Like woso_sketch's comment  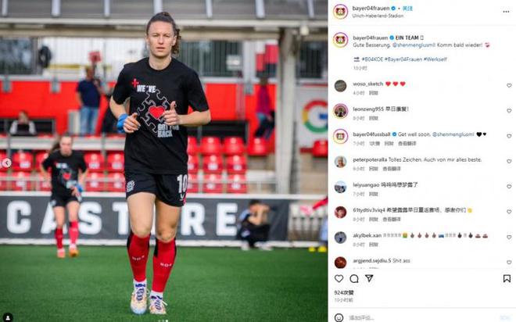pyautogui.click(x=509, y=85)
